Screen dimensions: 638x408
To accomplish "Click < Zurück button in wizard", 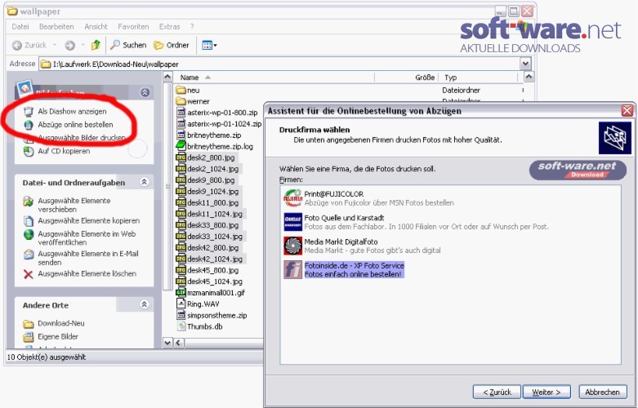I will coord(497,392).
